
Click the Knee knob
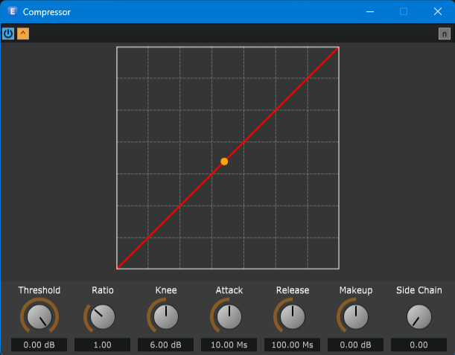pyautogui.click(x=166, y=317)
